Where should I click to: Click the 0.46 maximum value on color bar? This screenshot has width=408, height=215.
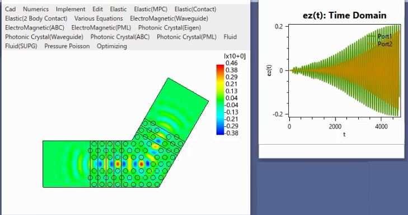[x=232, y=63]
